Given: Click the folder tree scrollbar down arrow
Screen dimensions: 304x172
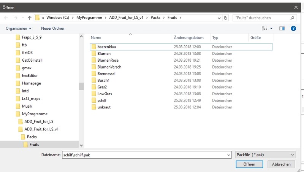Looking at the screenshot, I should click(x=81, y=145).
